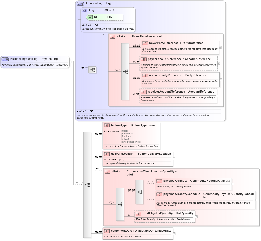
Task: Expand the payerPartyReference element
Action: [220, 47]
